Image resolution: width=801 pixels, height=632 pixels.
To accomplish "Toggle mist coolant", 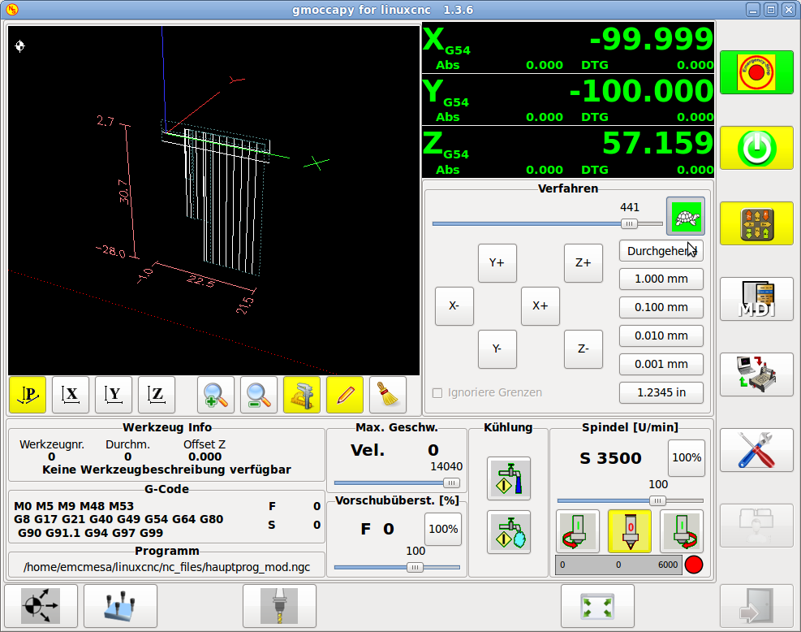I will [509, 532].
